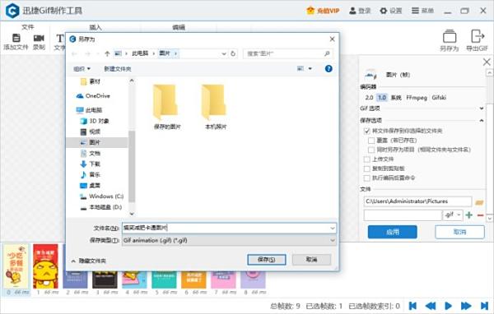This screenshot has width=494, height=314.
Task: Click the refresh icon beside address bar
Action: [233, 53]
